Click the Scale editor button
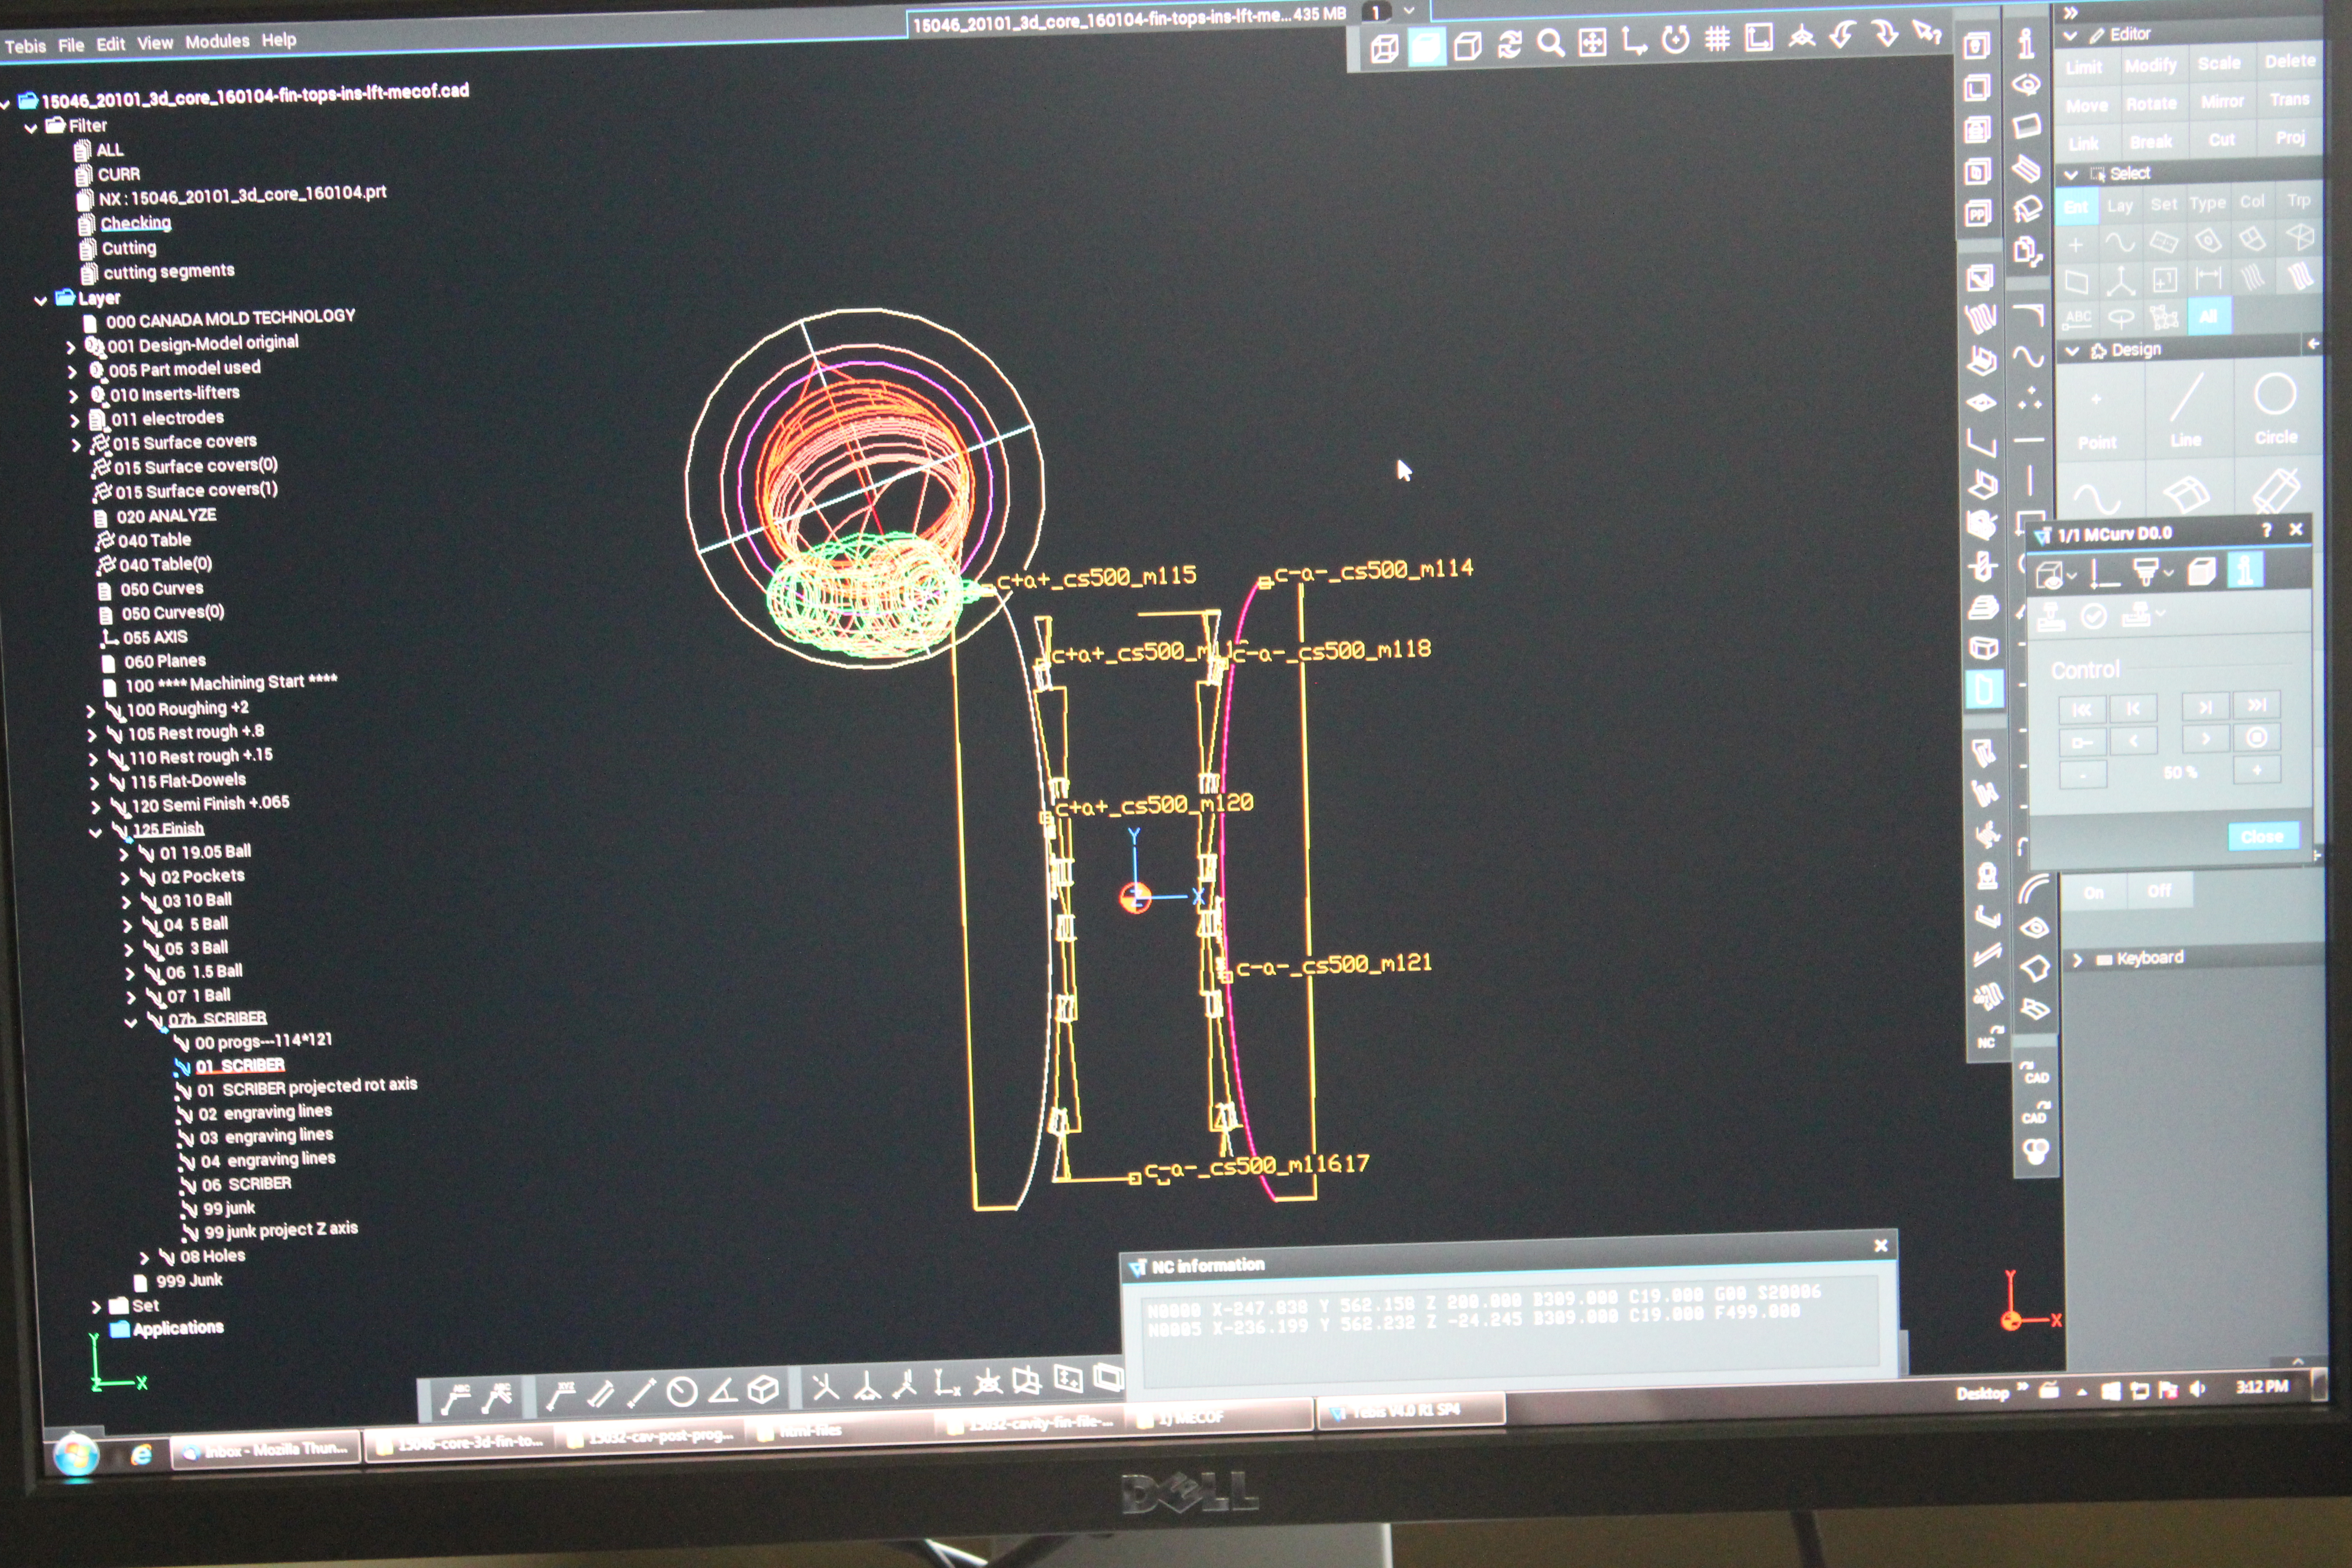2352x1568 pixels. [x=2218, y=63]
